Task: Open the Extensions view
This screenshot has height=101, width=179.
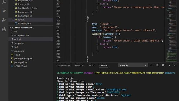Action: (x=4, y=29)
